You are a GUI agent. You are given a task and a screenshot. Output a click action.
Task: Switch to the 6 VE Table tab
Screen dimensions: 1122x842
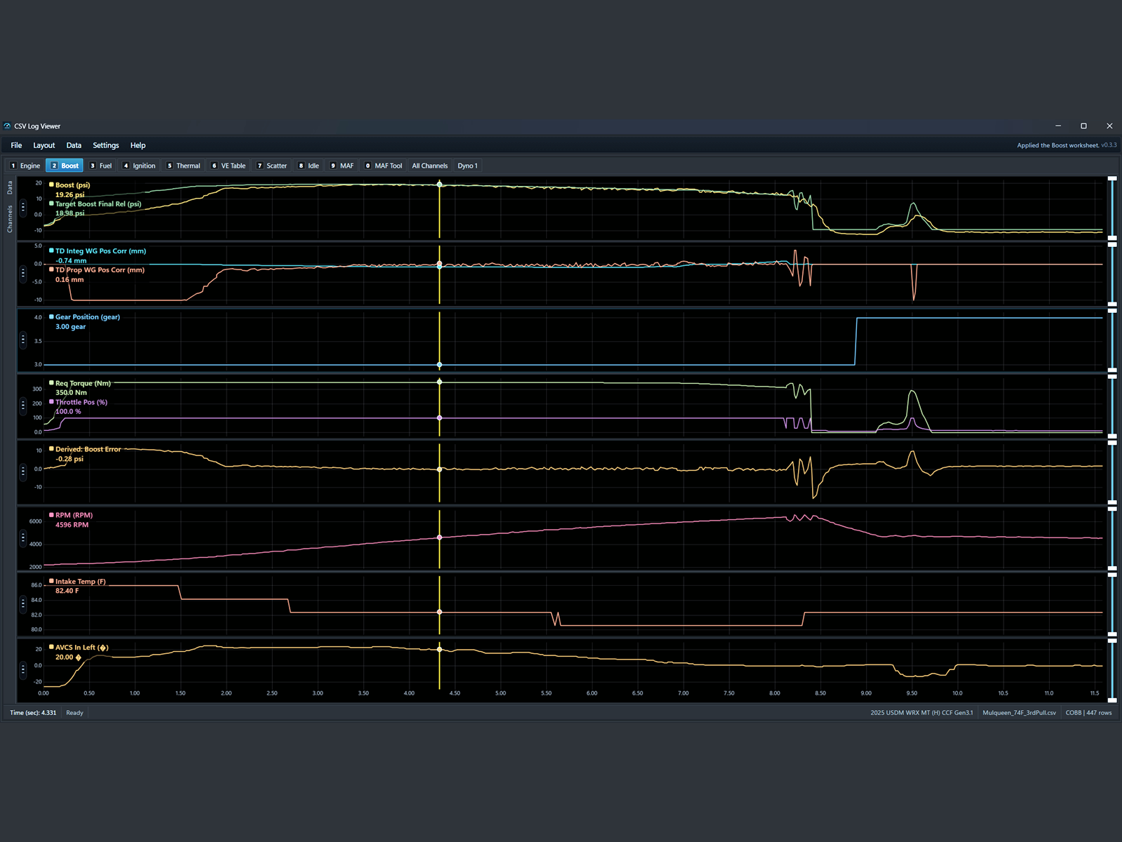pos(229,166)
